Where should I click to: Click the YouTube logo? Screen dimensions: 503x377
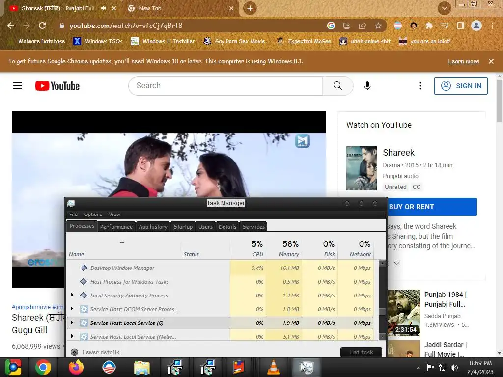57,86
